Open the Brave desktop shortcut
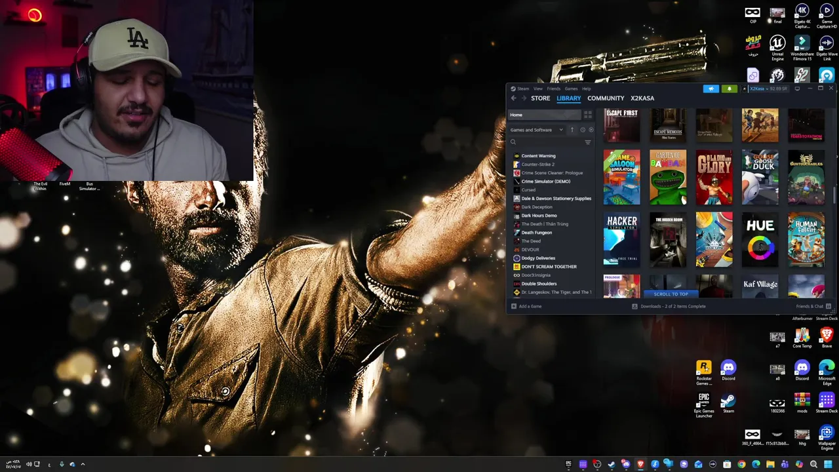The image size is (839, 472). (827, 338)
